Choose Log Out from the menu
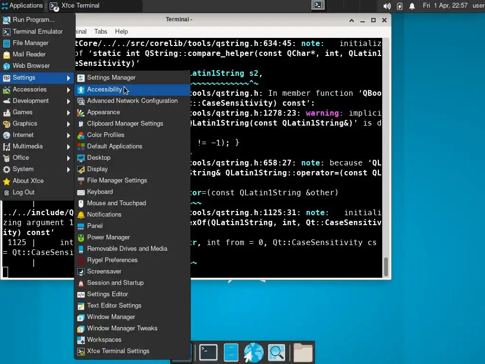The height and width of the screenshot is (364, 485). [37, 192]
